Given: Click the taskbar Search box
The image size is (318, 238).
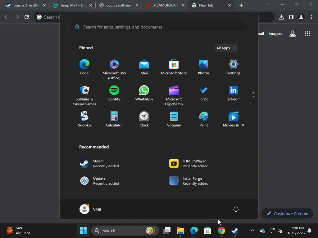Looking at the screenshot, I should (125, 231).
